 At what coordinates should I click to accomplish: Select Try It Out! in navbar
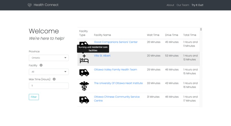[197, 5]
